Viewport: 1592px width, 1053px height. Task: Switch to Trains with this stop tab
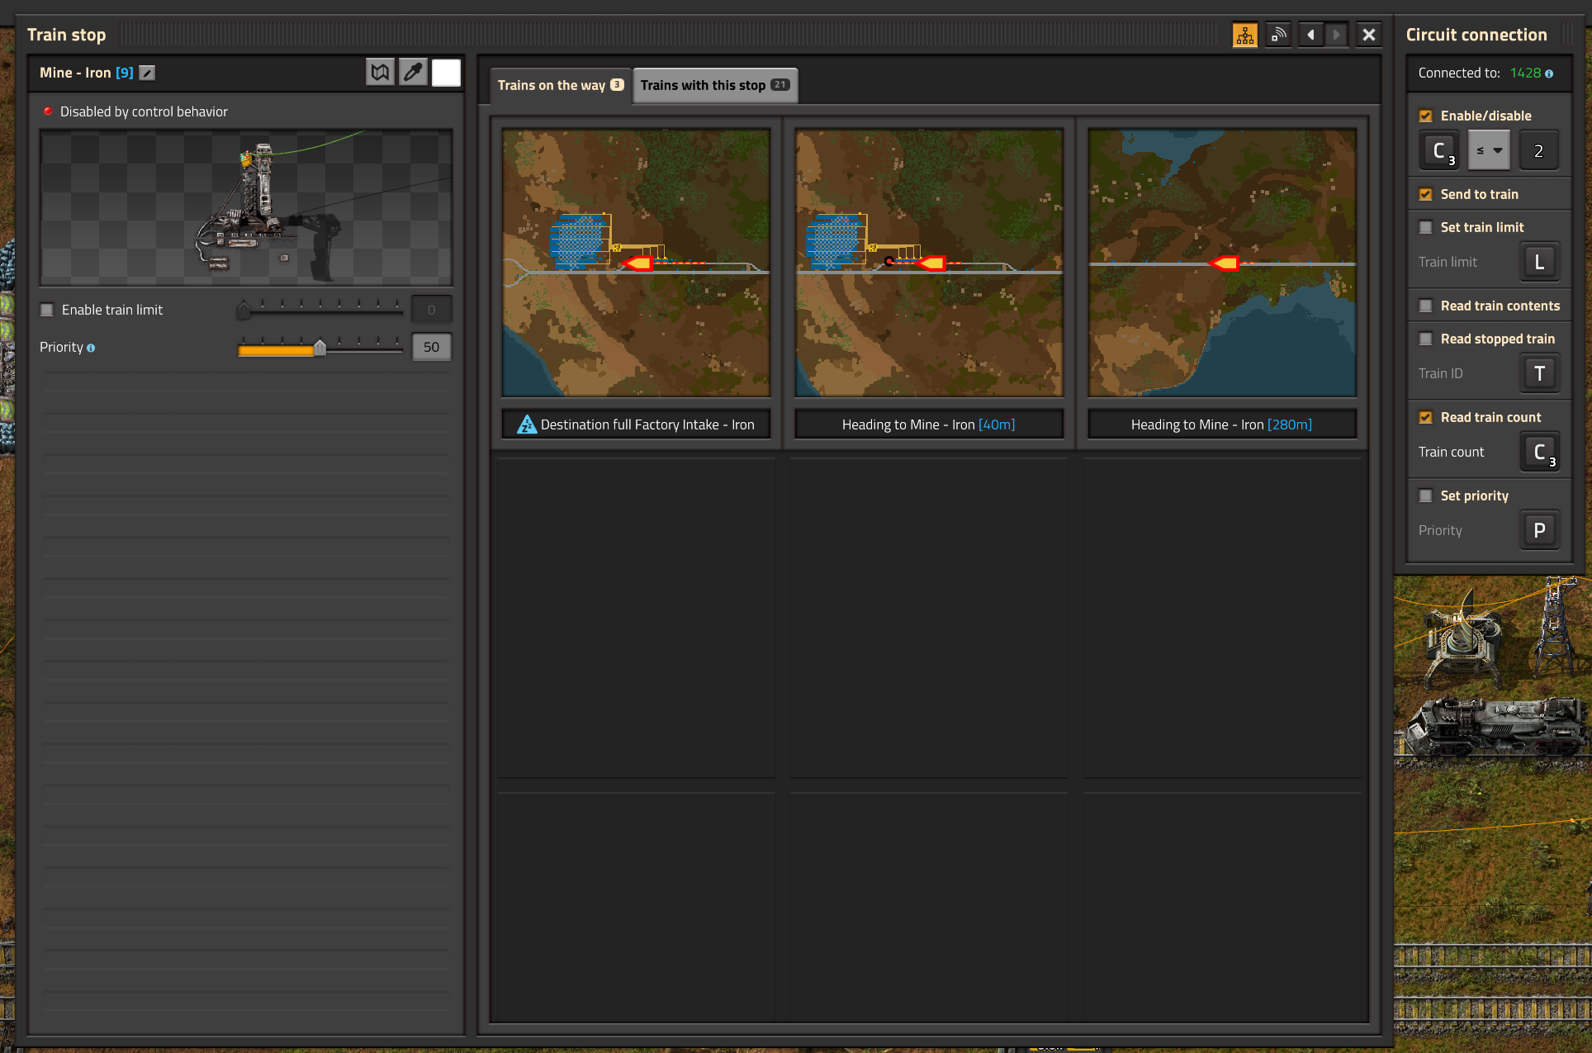[715, 85]
